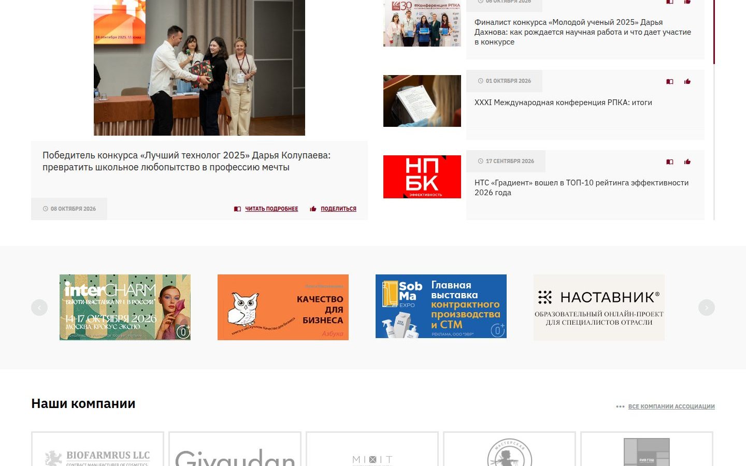Click the 17 сентября 2026 date label
The image size is (746, 466).
click(510, 161)
